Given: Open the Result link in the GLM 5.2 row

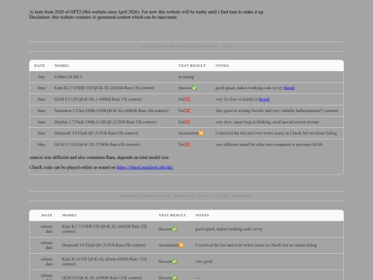Looking at the screenshot, I should click(x=264, y=100).
